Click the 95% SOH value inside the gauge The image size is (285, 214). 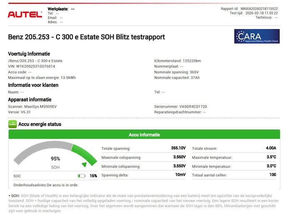tap(55, 159)
